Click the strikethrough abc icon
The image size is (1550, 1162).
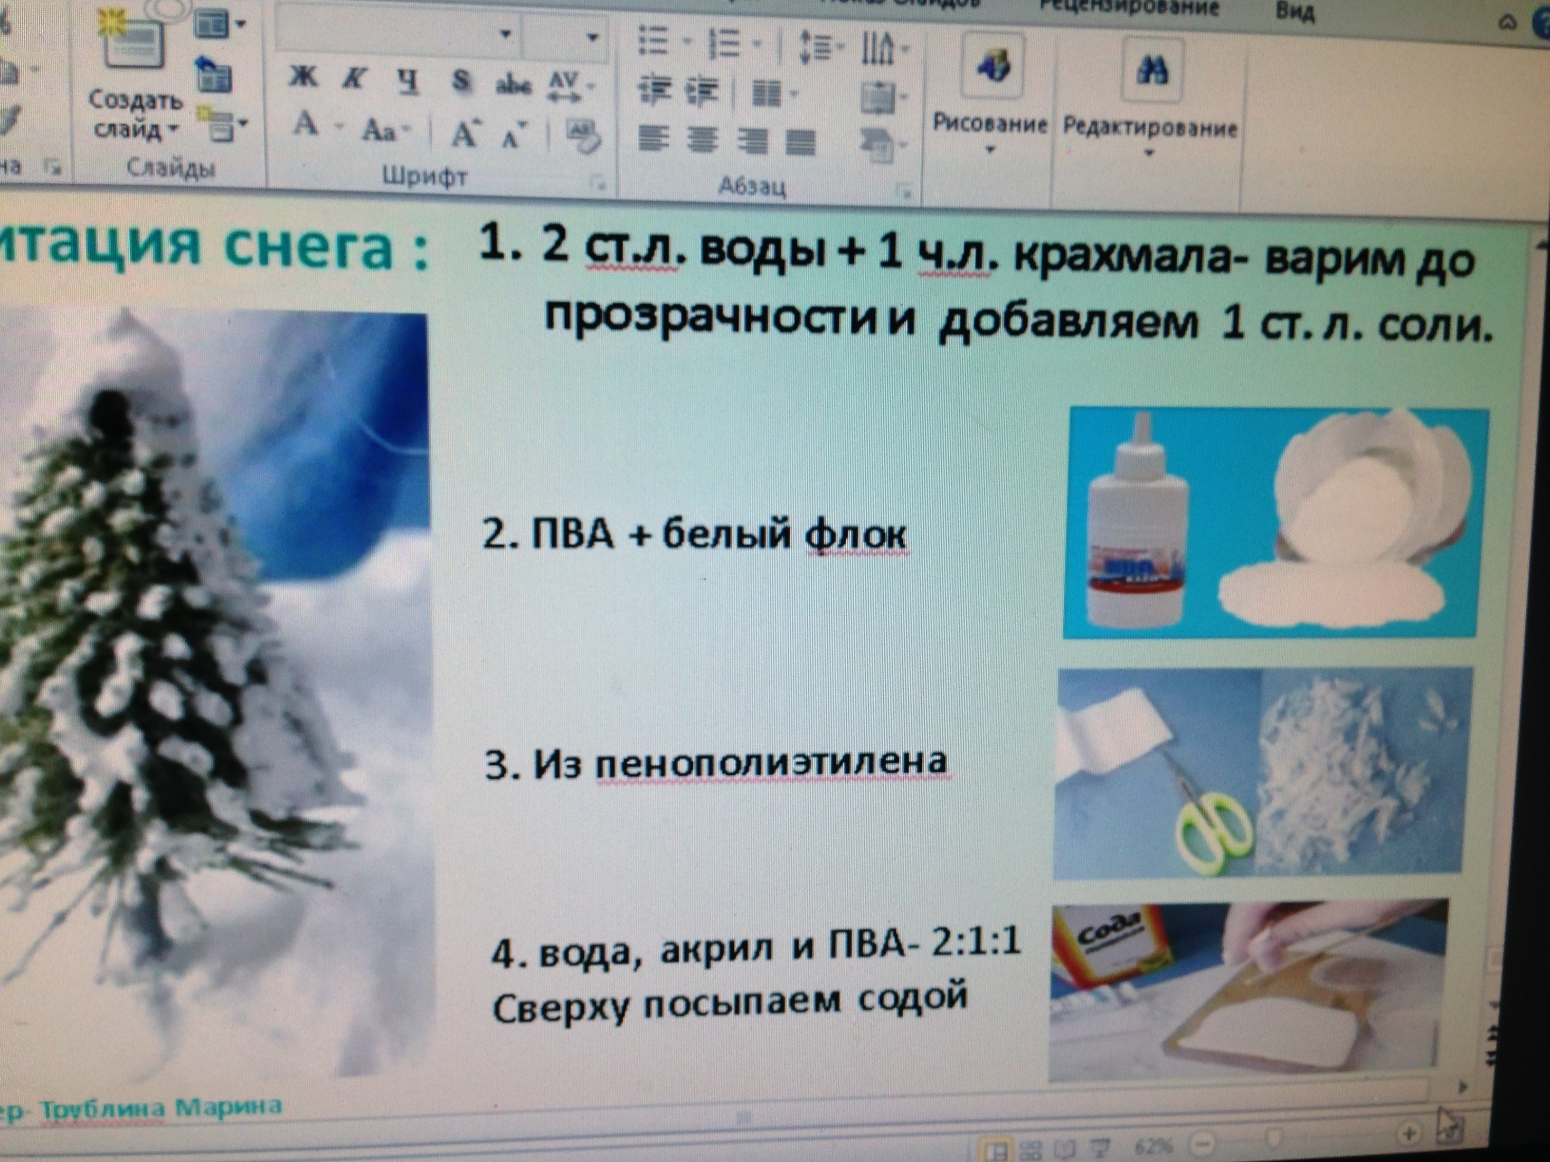[514, 85]
